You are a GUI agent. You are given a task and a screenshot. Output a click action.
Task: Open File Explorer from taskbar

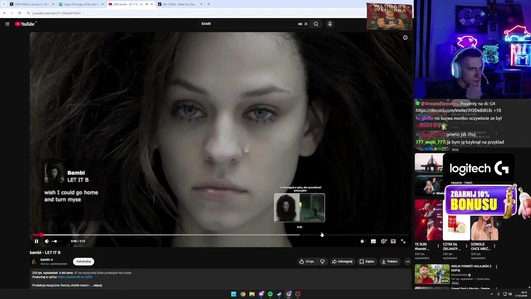pyautogui.click(x=252, y=294)
